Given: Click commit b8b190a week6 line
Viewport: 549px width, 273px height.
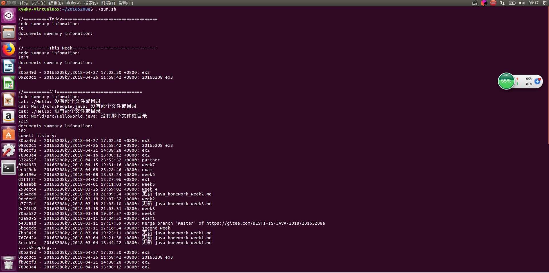Looking at the screenshot, I should click(86, 175).
